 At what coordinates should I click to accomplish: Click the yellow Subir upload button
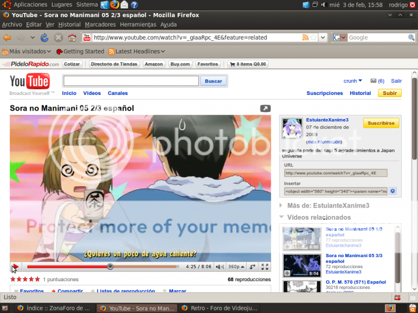click(x=390, y=93)
